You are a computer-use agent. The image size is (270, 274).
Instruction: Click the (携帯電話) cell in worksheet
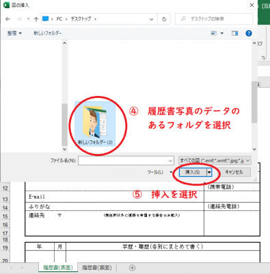(x=232, y=187)
